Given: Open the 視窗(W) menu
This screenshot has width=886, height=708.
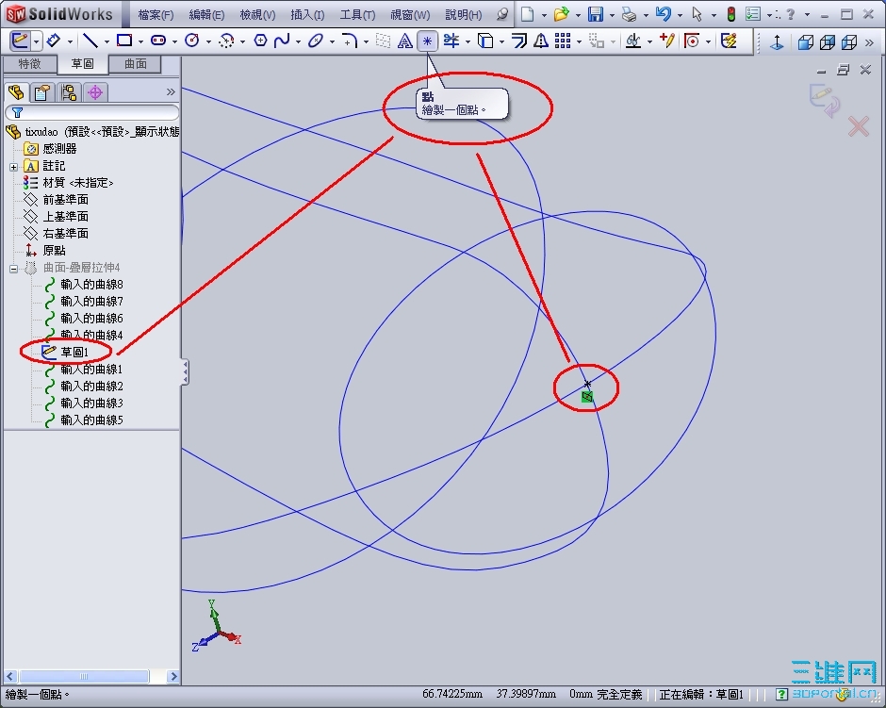Looking at the screenshot, I should click(x=410, y=15).
